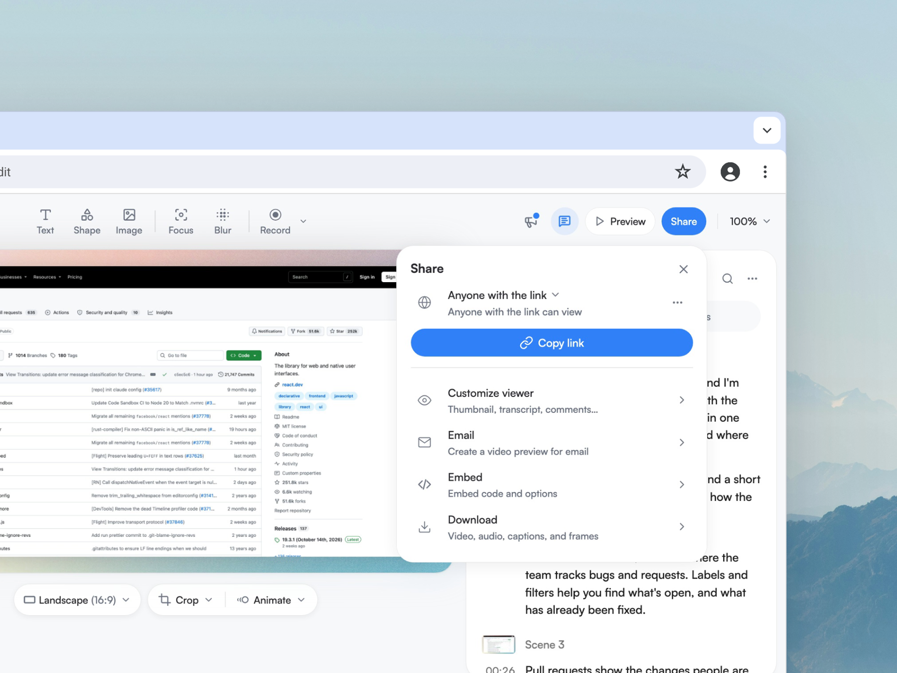Open the Crop dropdown

click(x=186, y=600)
